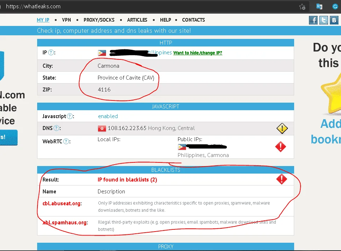Click the 'Check ip, computer address' banner text
The height and width of the screenshot is (251, 341).
pyautogui.click(x=114, y=31)
